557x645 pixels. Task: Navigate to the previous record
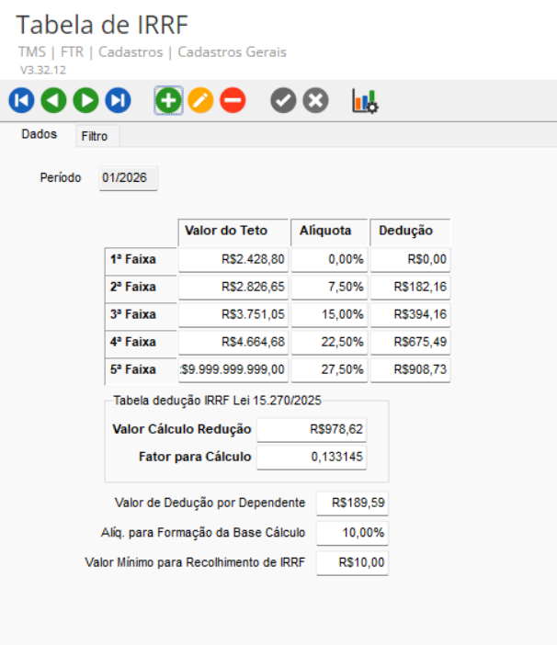point(54,101)
